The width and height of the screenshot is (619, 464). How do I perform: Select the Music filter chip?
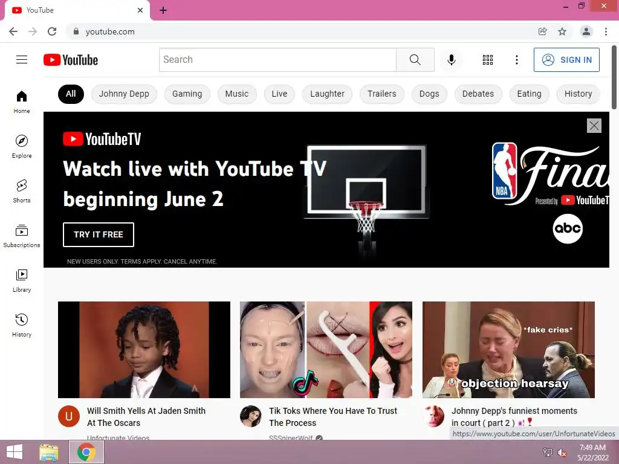(237, 94)
